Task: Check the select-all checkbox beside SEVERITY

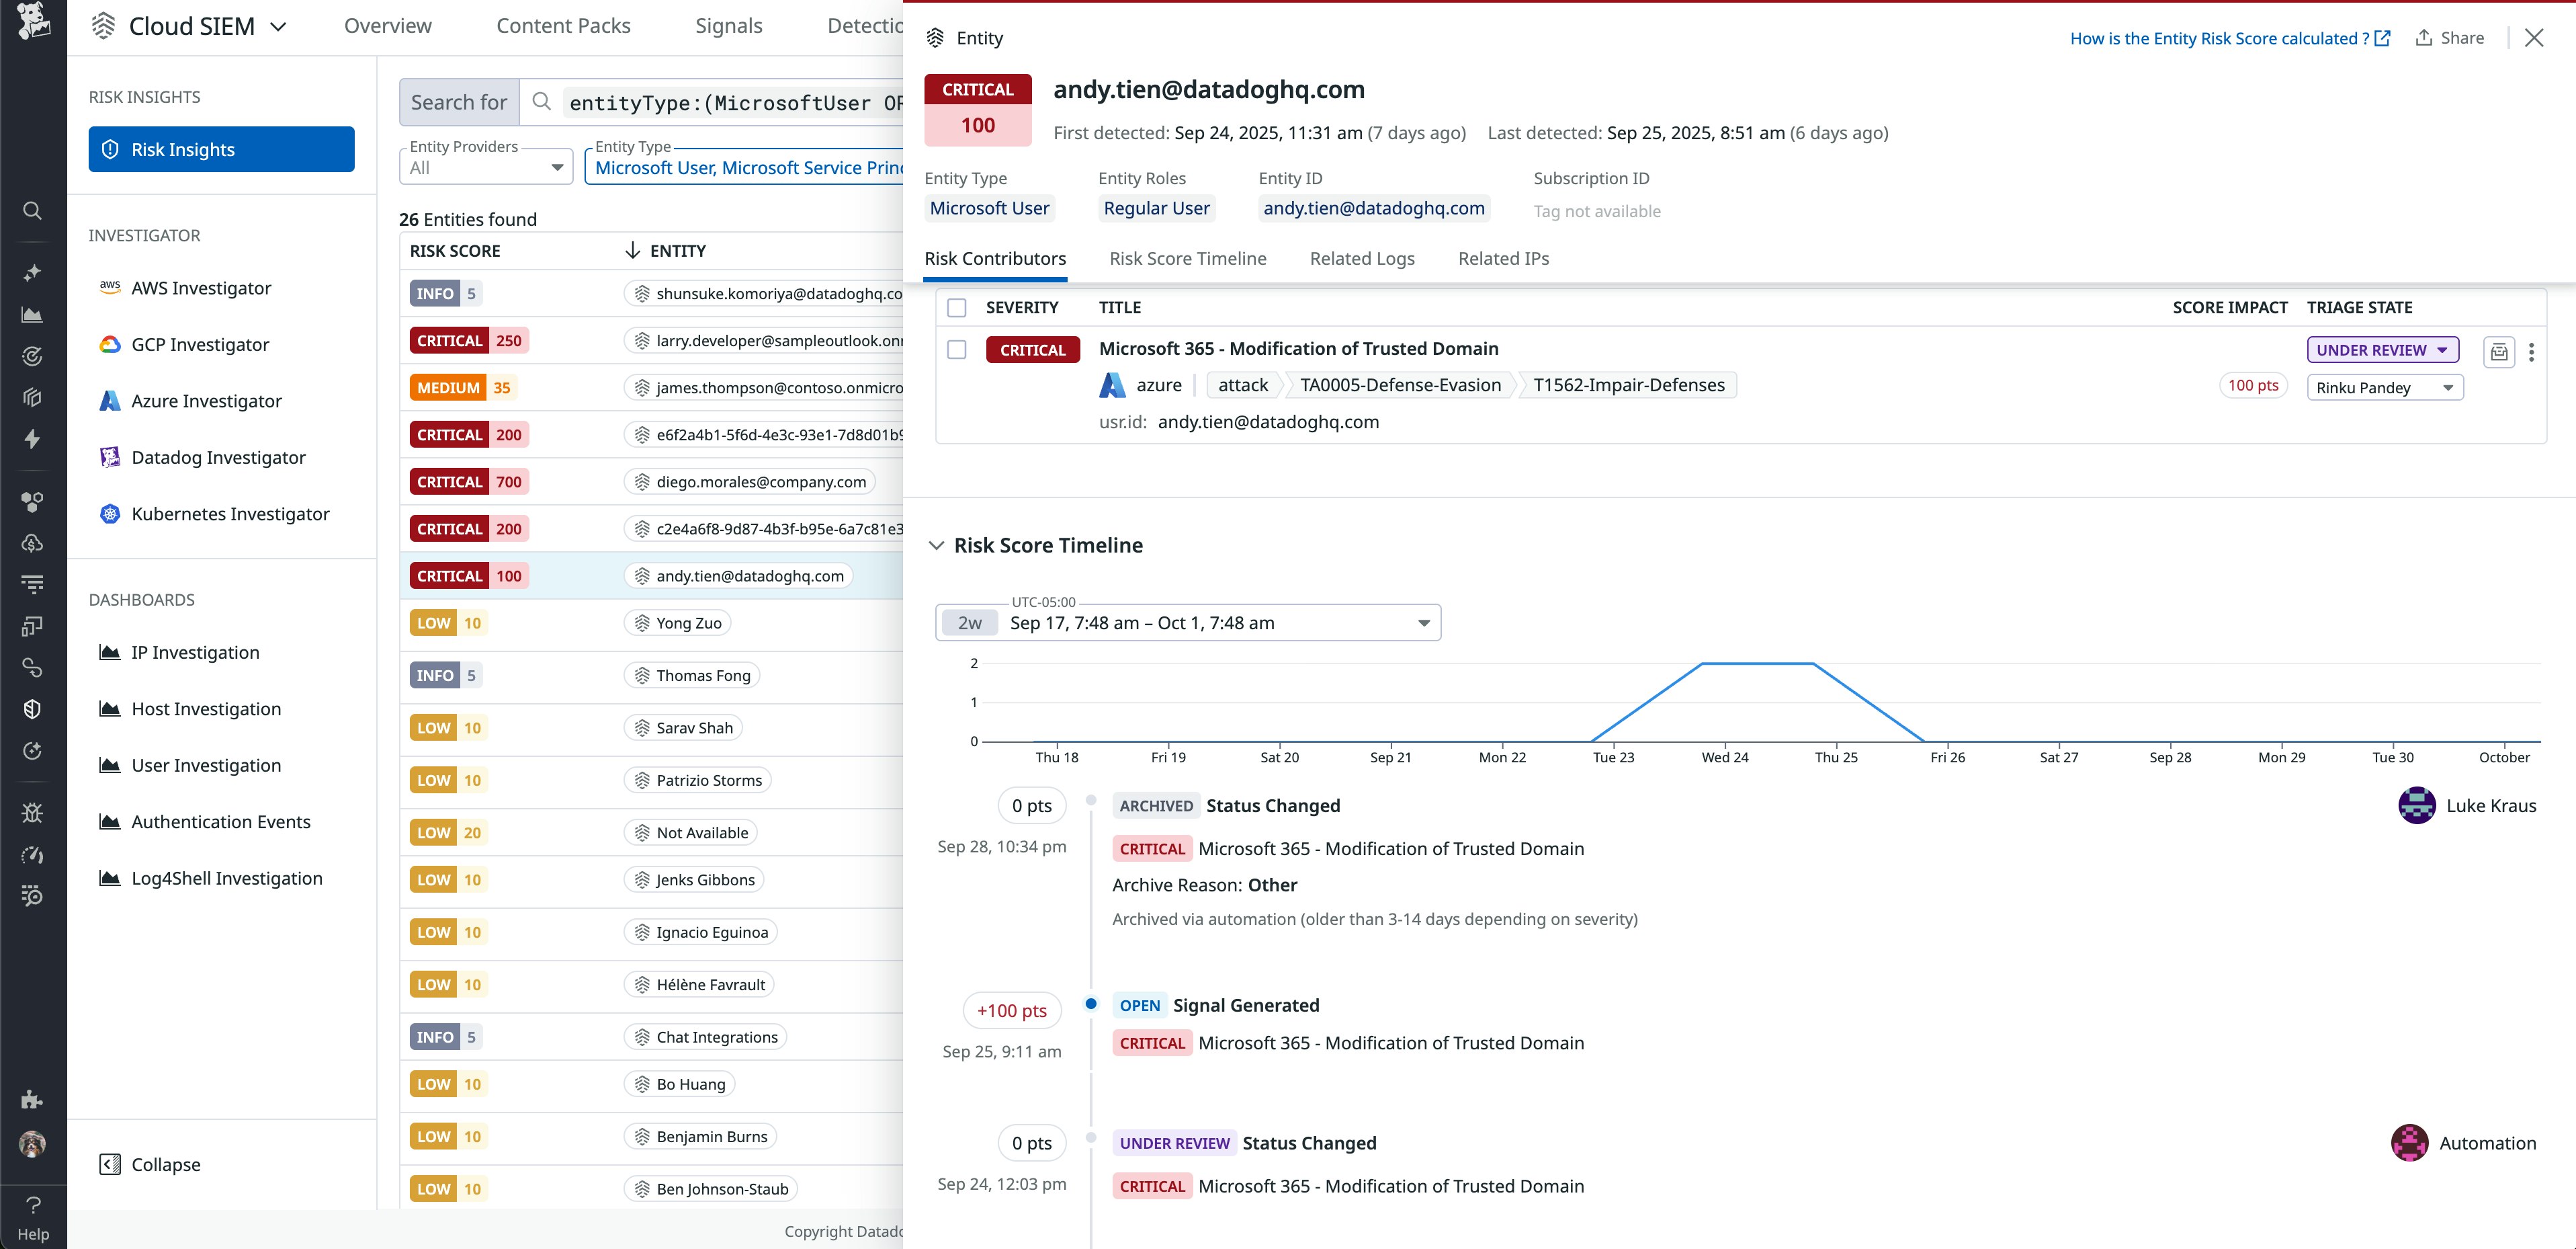Action: click(957, 309)
